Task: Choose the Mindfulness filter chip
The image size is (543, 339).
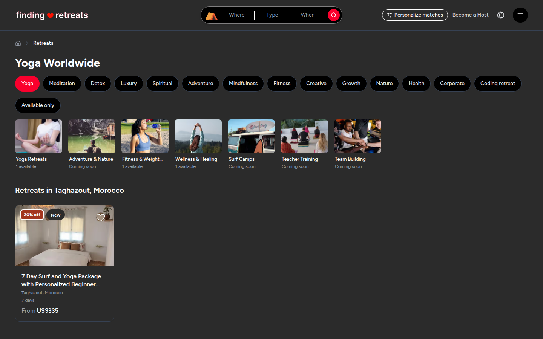Action: [243, 84]
